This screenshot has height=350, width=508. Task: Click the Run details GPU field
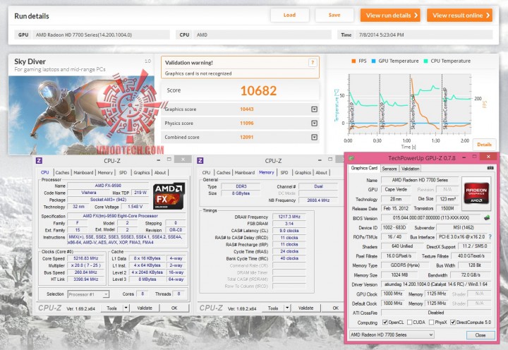101,35
